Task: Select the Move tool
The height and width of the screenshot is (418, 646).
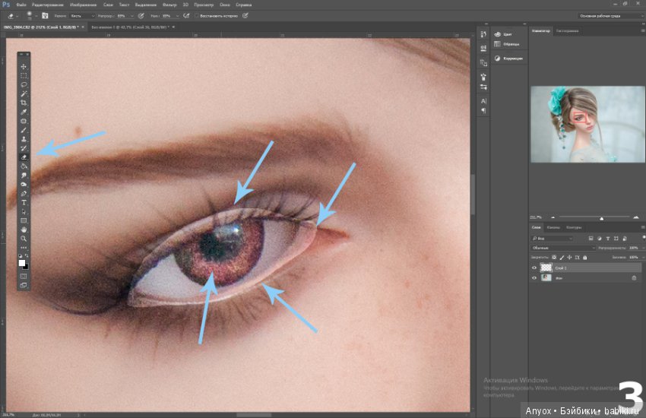Action: point(24,67)
